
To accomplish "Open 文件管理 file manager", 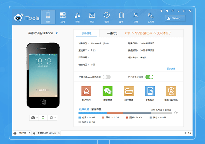I will [x=129, y=93].
